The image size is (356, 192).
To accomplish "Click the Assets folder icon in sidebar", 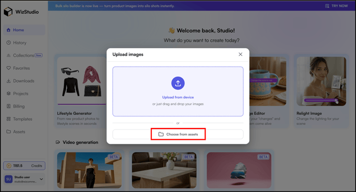I will 9,132.
